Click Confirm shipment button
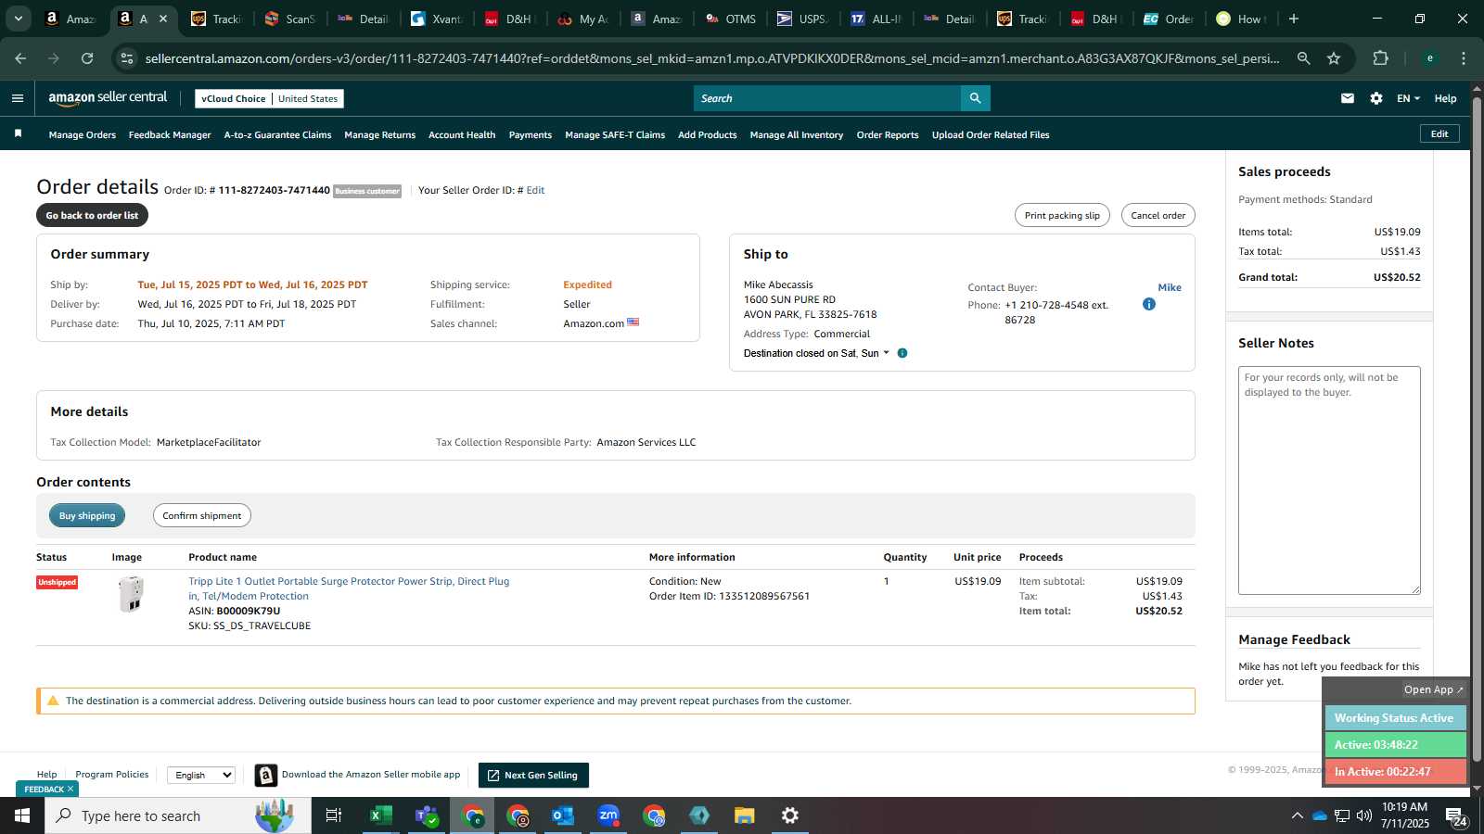Screen dimensions: 1484x834 pos(201,515)
